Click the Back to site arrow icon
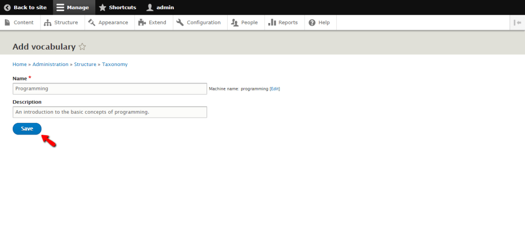The height and width of the screenshot is (240, 525). (7, 7)
